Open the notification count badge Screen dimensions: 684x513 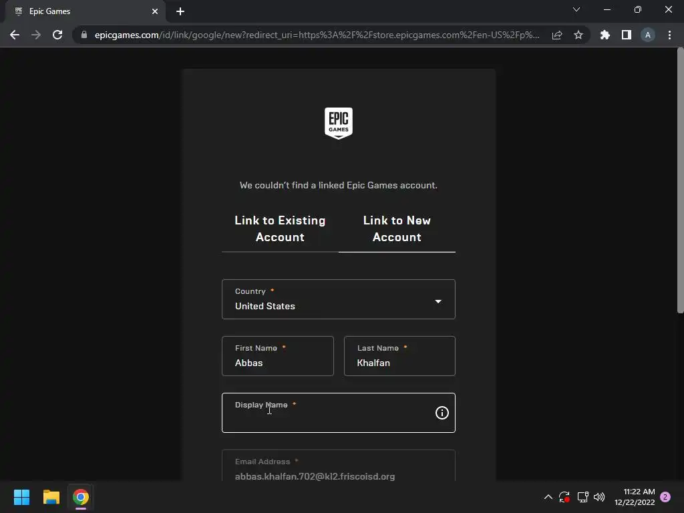click(665, 497)
